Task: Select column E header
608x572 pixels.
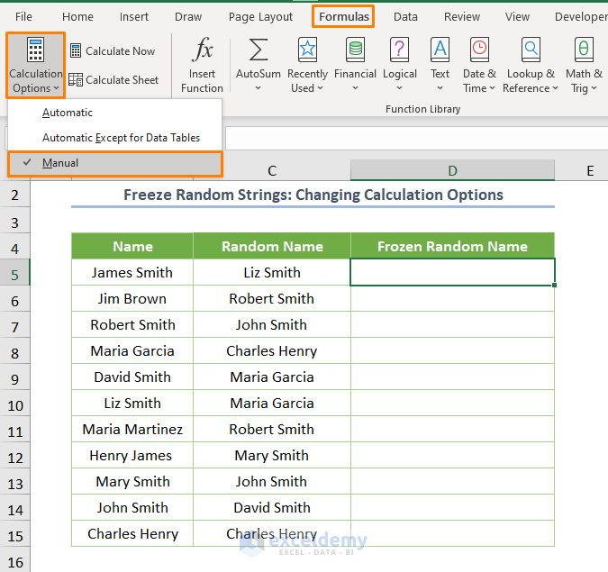Action: click(x=590, y=170)
